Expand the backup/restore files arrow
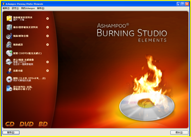The height and width of the screenshot is (137, 191). coord(47,27)
